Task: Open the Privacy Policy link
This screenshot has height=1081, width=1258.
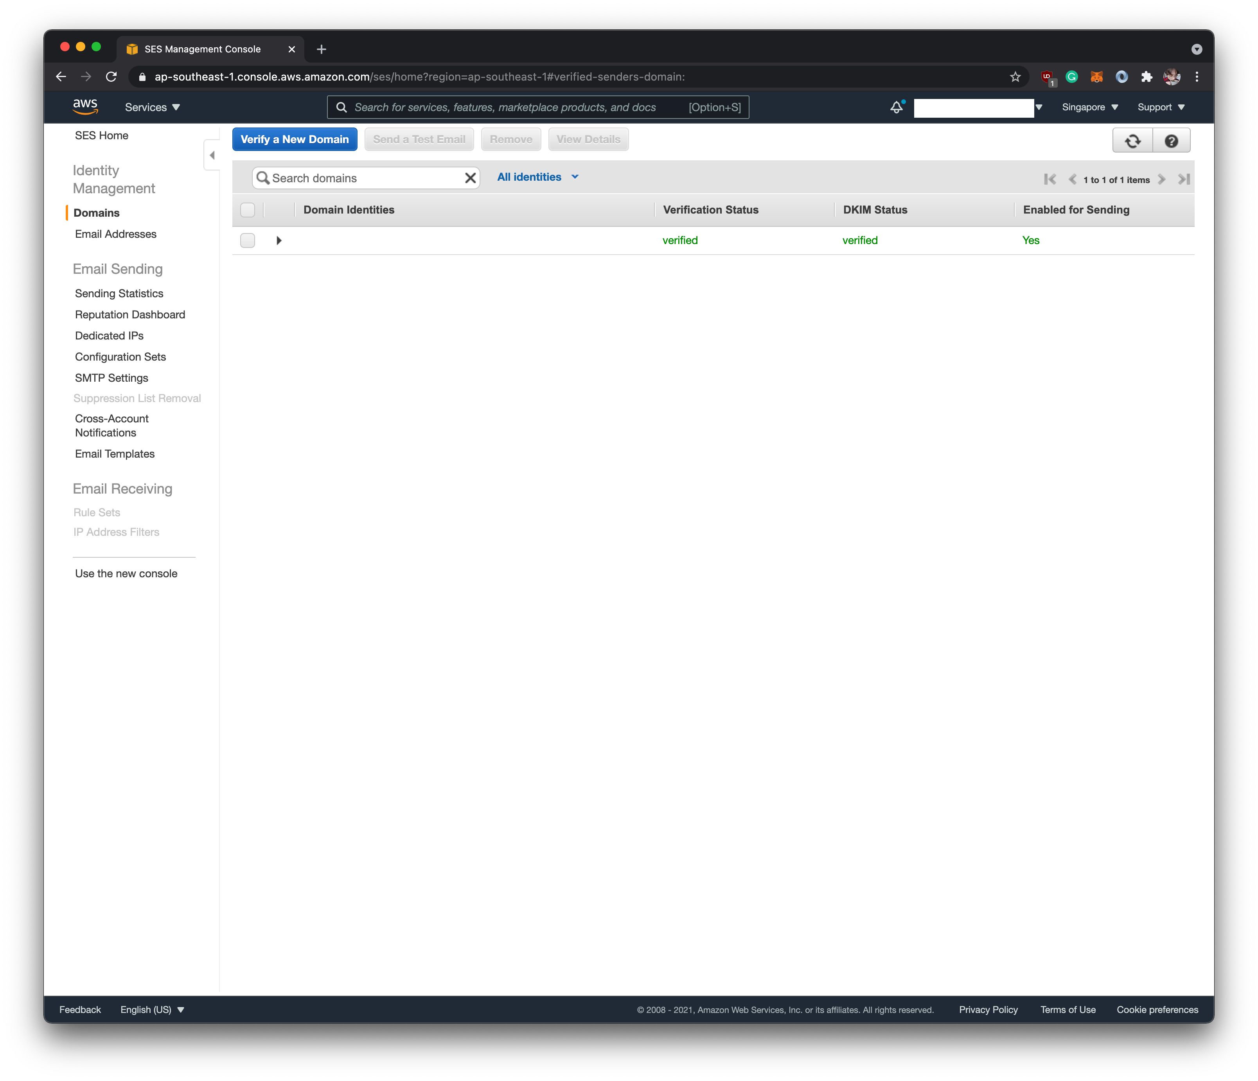Action: tap(988, 1009)
